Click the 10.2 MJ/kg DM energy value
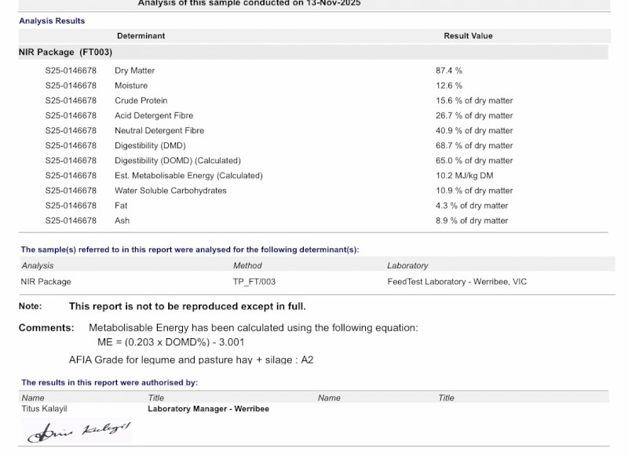This screenshot has width=628, height=456. (465, 176)
